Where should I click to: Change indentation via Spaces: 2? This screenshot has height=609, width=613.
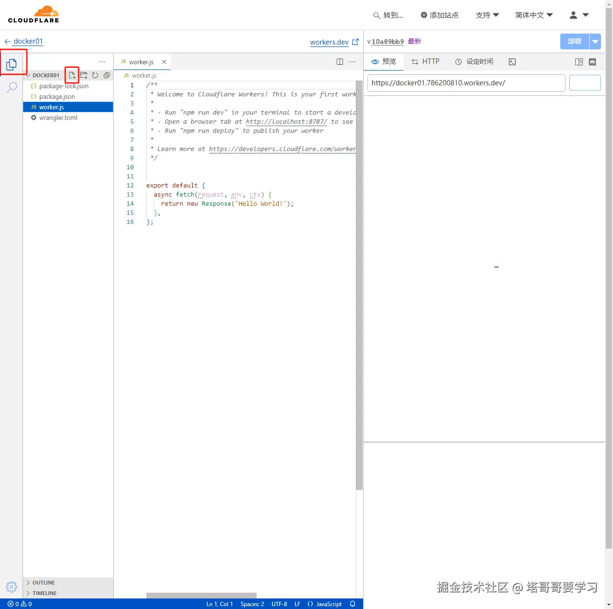pyautogui.click(x=252, y=604)
